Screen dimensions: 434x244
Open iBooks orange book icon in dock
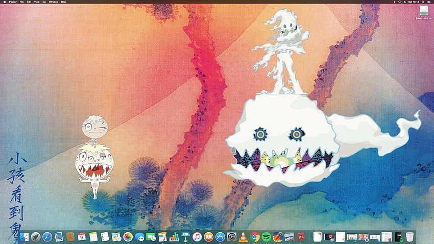point(208,237)
